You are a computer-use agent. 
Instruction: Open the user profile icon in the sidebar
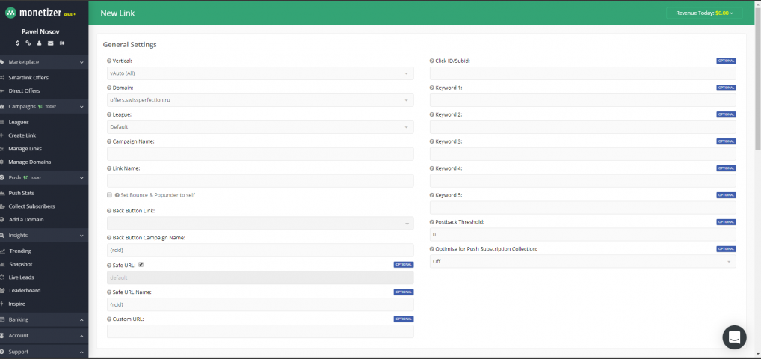coord(40,43)
